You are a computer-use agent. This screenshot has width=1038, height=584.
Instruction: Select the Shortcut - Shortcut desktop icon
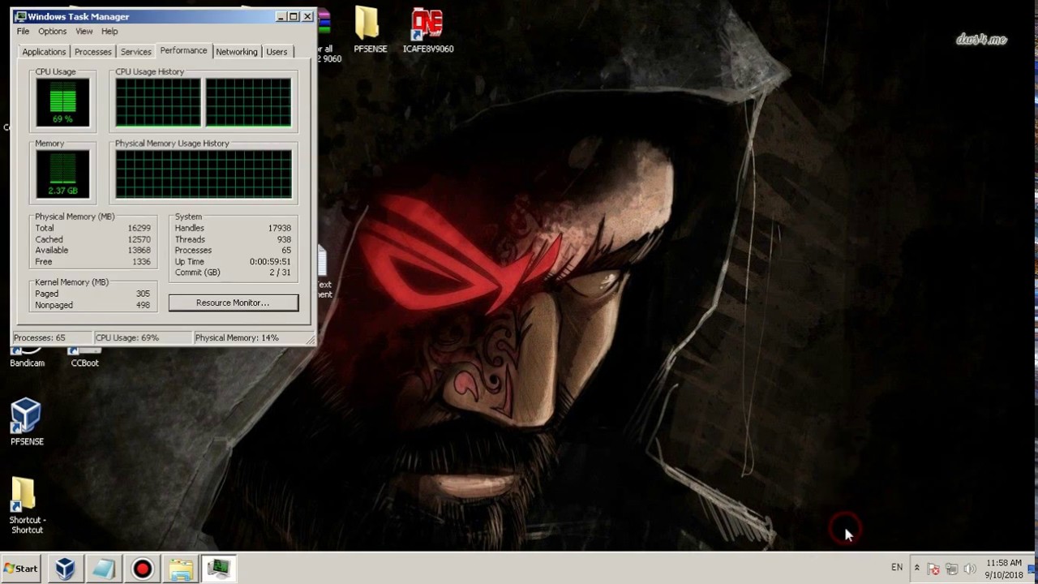[27, 505]
